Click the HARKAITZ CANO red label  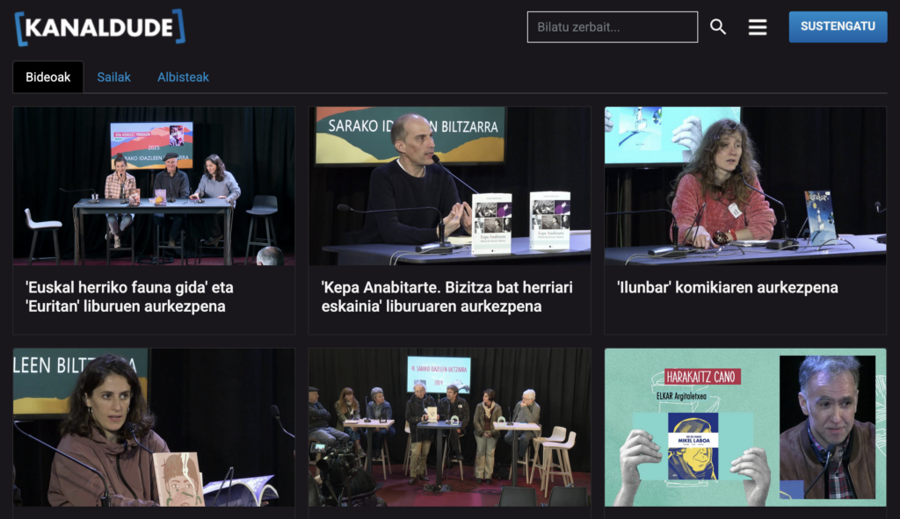coord(702,376)
